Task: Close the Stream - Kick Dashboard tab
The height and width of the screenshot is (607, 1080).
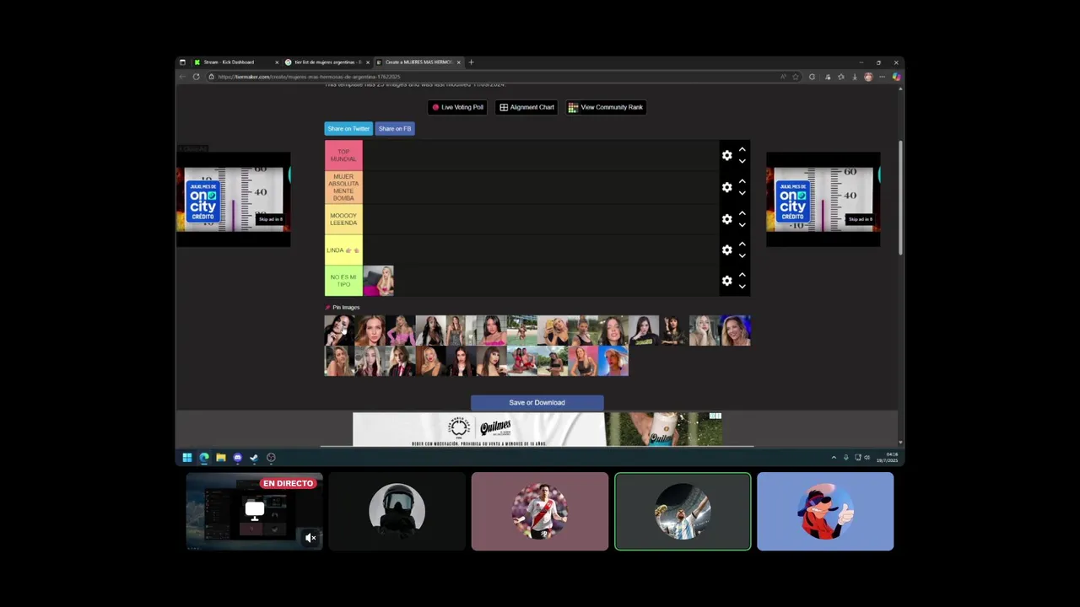Action: pyautogui.click(x=276, y=62)
